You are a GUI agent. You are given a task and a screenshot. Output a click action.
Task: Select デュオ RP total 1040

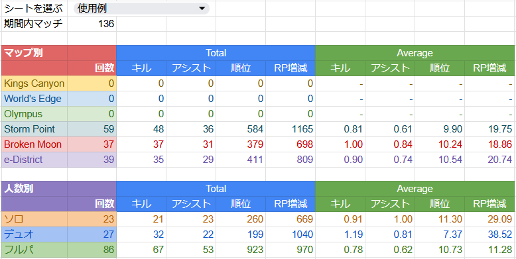pos(290,234)
